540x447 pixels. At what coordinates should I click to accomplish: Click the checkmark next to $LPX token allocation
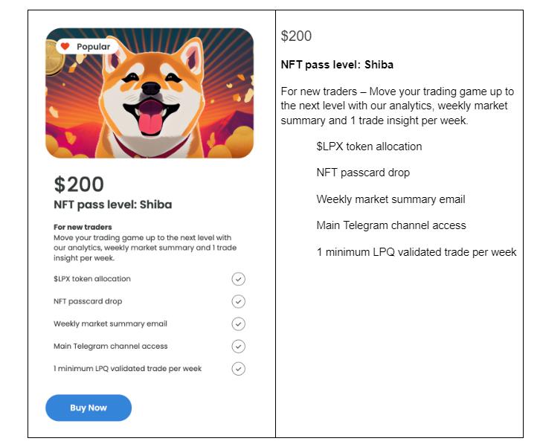[x=238, y=279]
